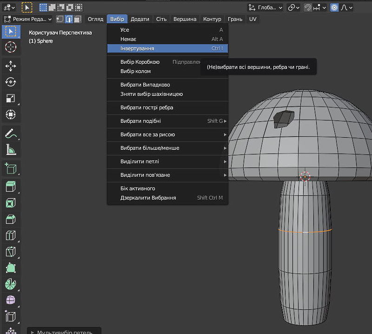
Task: Open the UV menu
Action: pyautogui.click(x=252, y=19)
